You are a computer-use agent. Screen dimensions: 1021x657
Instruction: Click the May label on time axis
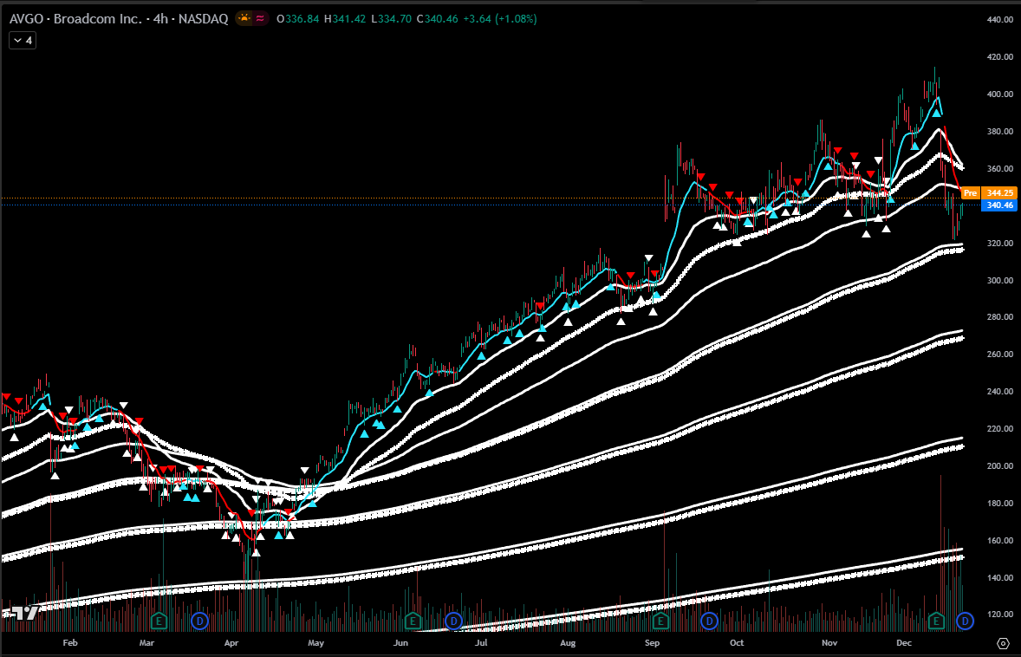pos(315,642)
